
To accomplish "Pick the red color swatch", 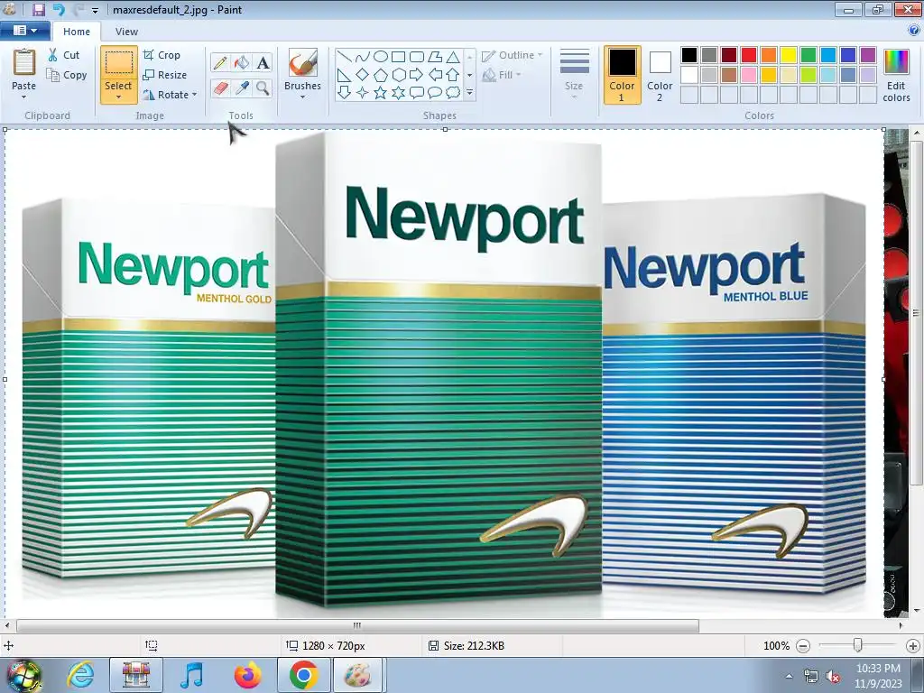I will coord(749,55).
